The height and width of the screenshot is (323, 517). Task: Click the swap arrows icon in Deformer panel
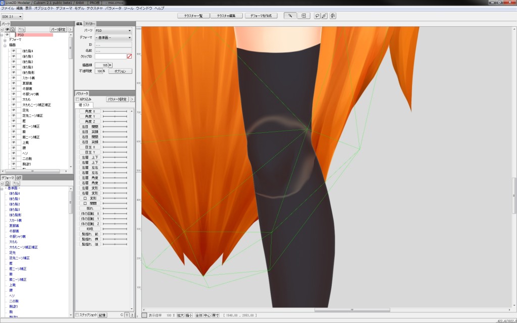(16, 183)
